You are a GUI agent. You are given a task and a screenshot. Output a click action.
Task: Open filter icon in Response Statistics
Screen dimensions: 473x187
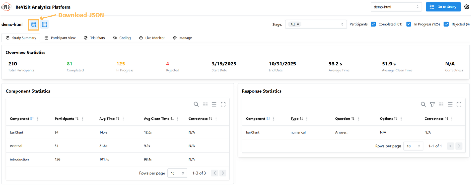(432, 104)
